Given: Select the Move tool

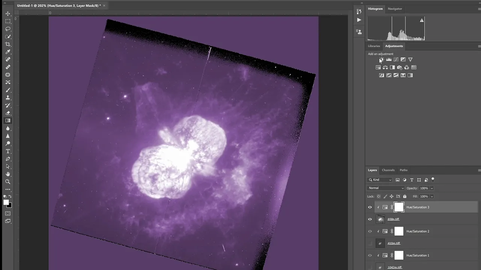Looking at the screenshot, I should click(8, 13).
